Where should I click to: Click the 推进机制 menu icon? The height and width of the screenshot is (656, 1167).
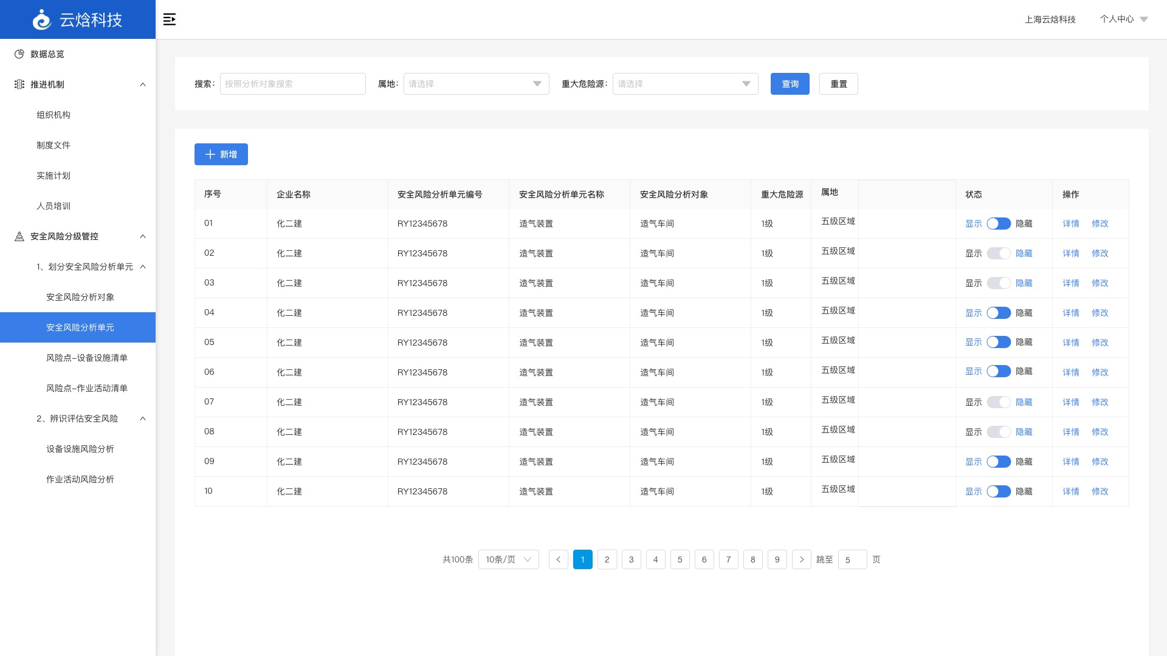point(19,84)
